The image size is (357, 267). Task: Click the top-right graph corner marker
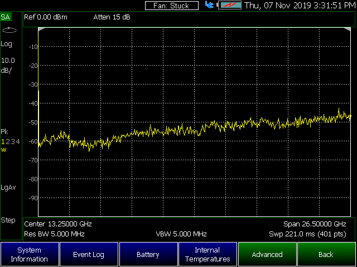point(348,29)
